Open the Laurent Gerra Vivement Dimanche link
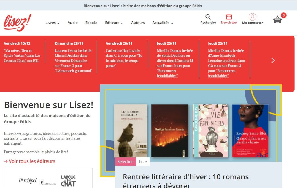 click(73, 61)
